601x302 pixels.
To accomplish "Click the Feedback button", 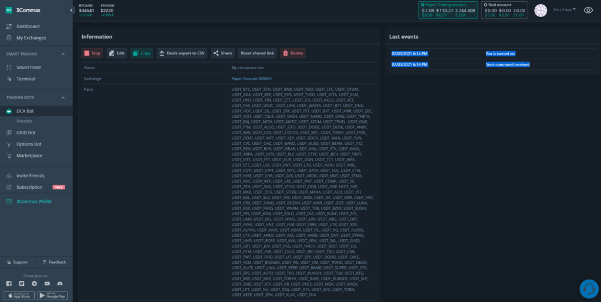I will click(55, 262).
